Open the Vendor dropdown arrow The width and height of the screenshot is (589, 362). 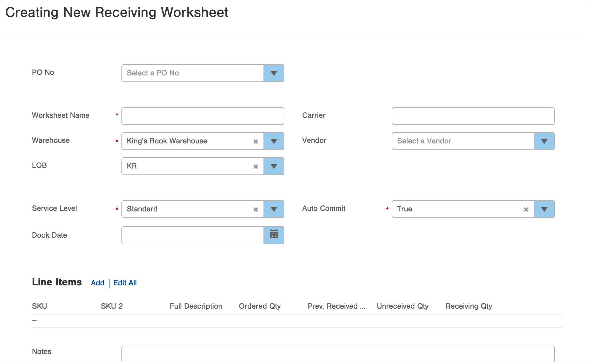544,141
